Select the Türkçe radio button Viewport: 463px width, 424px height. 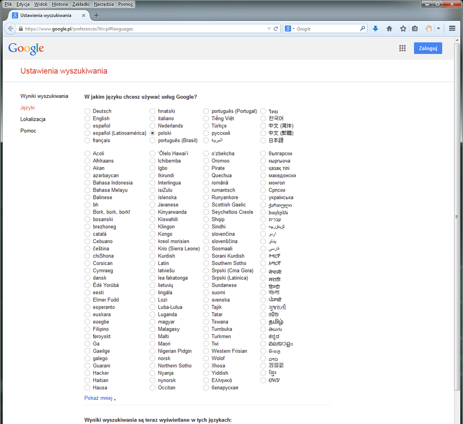click(x=206, y=126)
